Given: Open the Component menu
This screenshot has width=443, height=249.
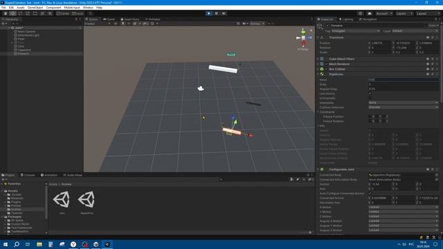Looking at the screenshot, I should tap(53, 8).
